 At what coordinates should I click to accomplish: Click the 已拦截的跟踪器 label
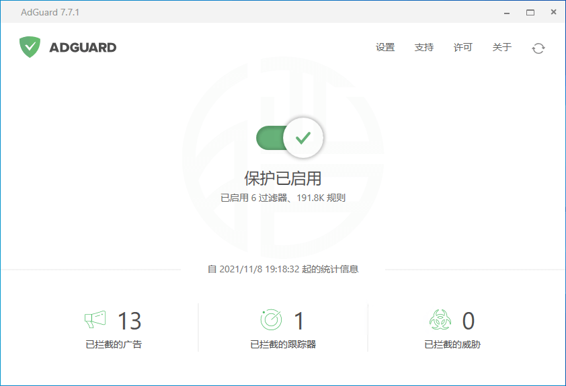[283, 344]
